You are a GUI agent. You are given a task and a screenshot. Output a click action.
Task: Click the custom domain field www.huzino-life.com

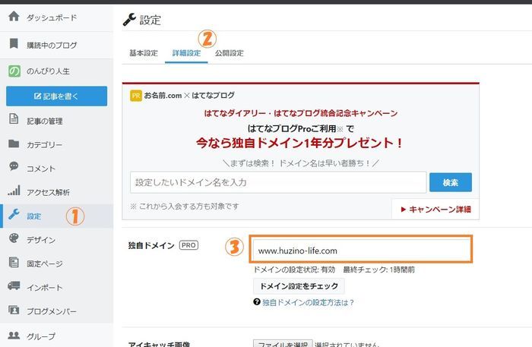click(x=361, y=251)
